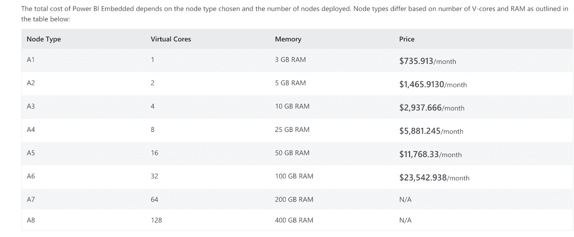This screenshot has width=574, height=237.
Task: Click the N/A price in the A8 row
Action: click(405, 220)
